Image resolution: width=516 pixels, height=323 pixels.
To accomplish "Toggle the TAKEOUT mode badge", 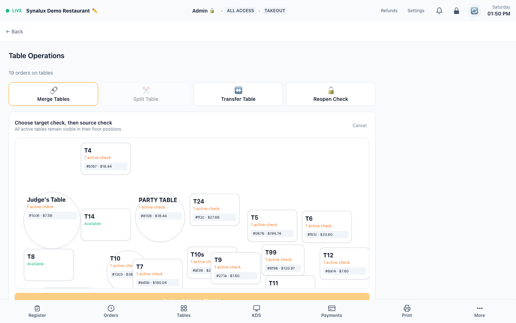I will (x=275, y=11).
